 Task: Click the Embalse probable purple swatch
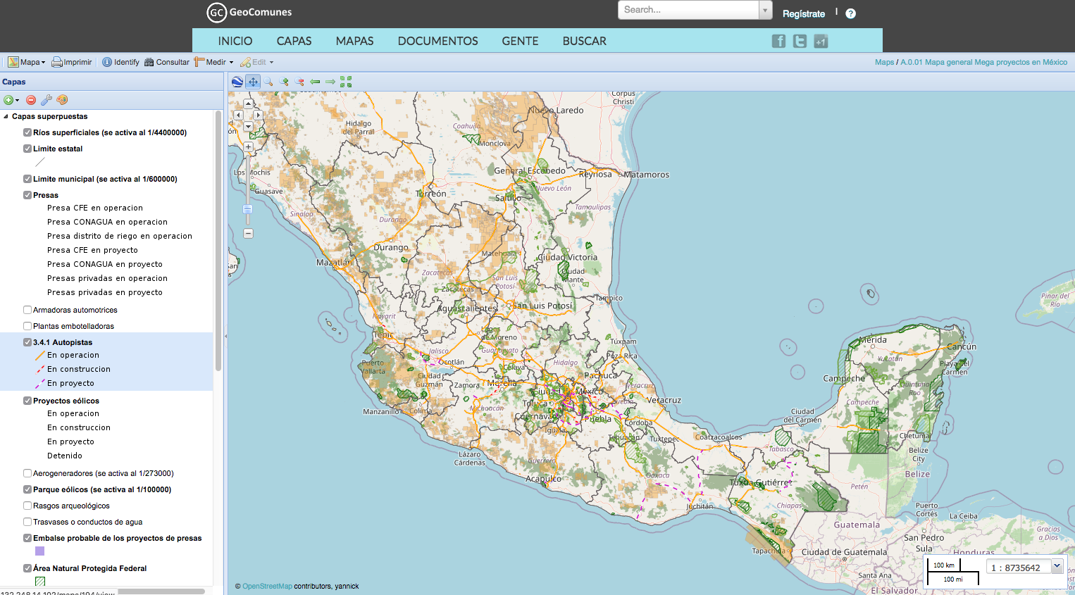point(39,551)
